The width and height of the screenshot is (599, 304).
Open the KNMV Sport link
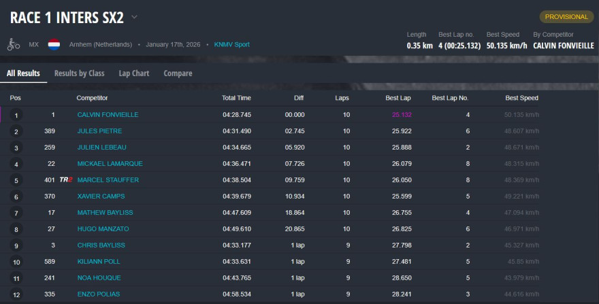[231, 45]
